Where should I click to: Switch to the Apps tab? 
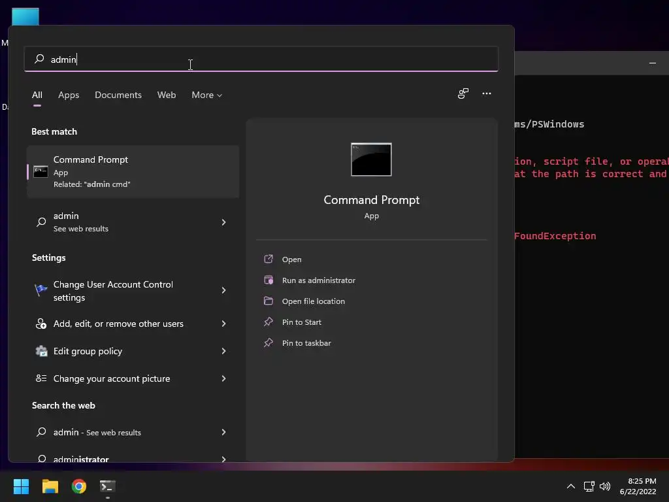[x=69, y=95]
